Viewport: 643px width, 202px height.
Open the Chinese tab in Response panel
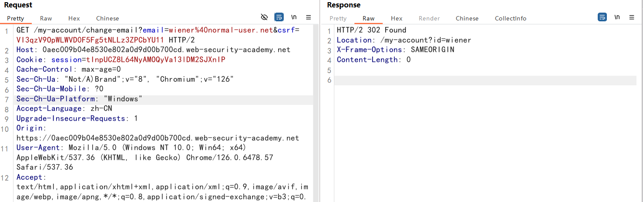tap(467, 18)
